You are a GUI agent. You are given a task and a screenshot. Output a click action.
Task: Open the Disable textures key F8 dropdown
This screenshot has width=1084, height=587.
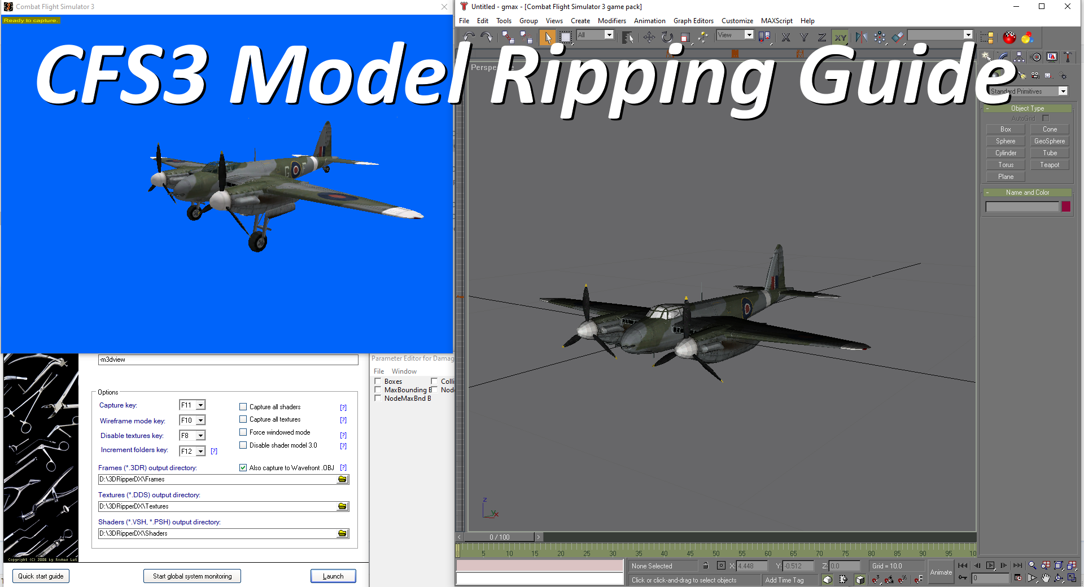(x=200, y=436)
